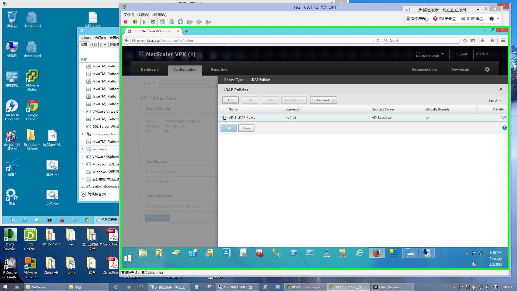Expand the NS10.5 info dropdown arrow

(443, 54)
